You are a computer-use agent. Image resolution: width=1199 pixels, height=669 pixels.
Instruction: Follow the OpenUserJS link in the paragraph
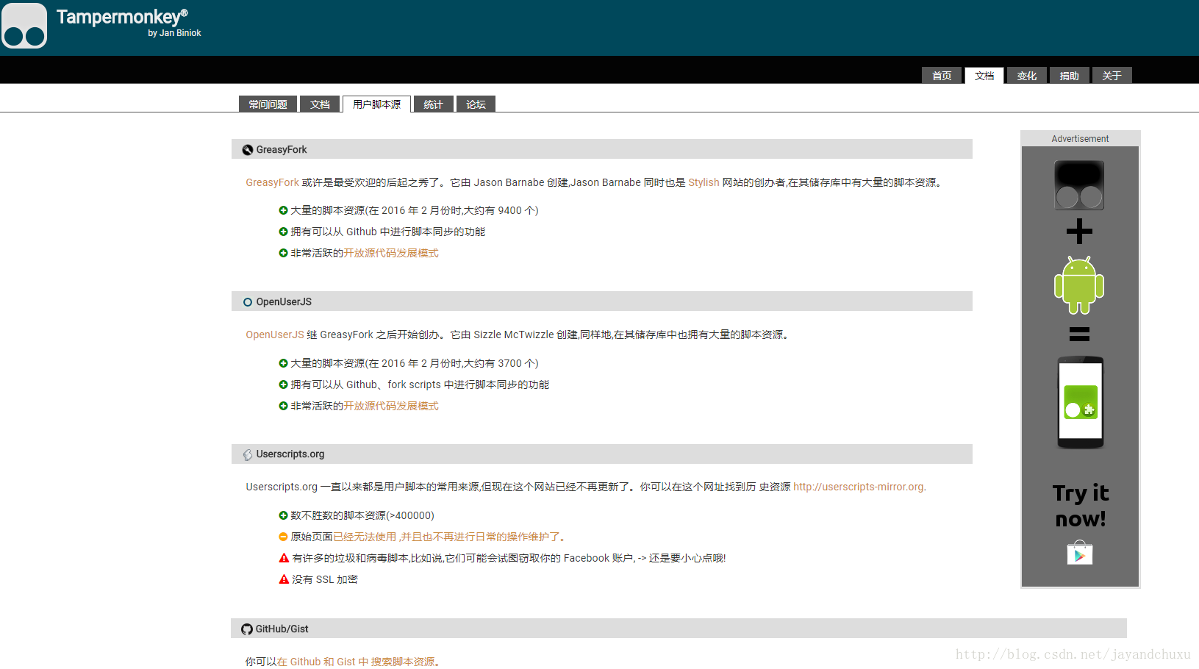pyautogui.click(x=275, y=334)
